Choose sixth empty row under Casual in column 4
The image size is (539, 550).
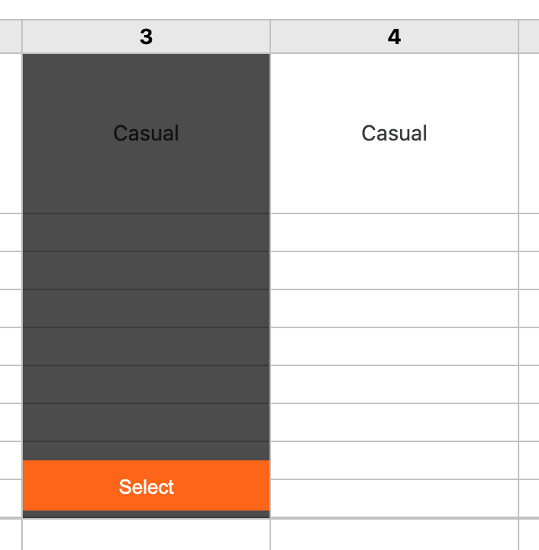pos(394,422)
